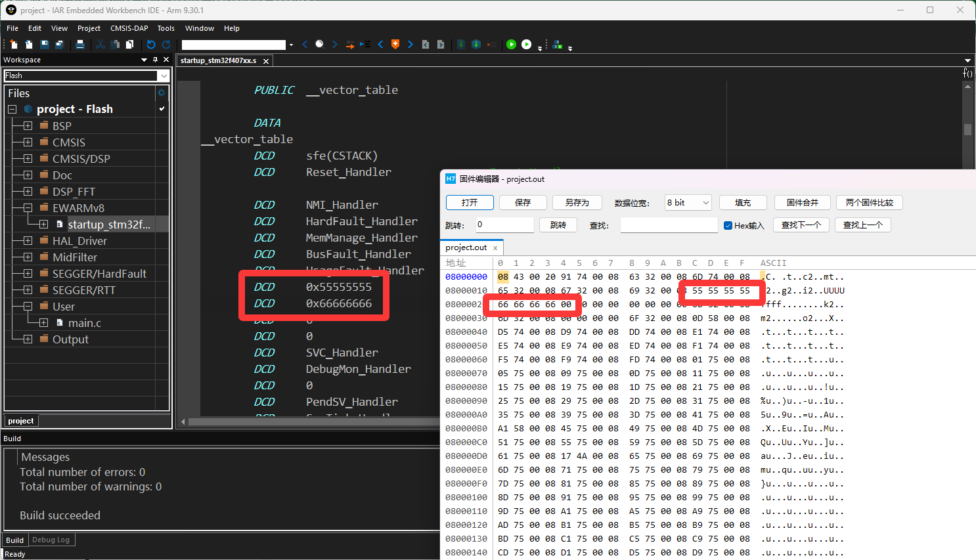976x560 pixels.
Task: Open the Edit menu
Action: [35, 28]
